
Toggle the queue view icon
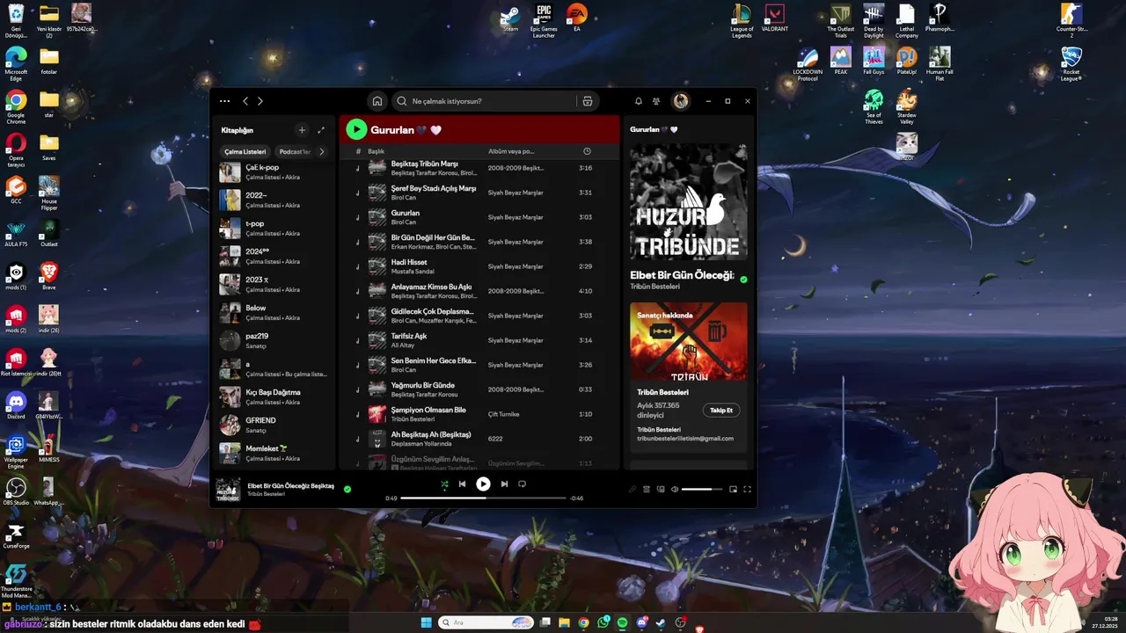[647, 489]
